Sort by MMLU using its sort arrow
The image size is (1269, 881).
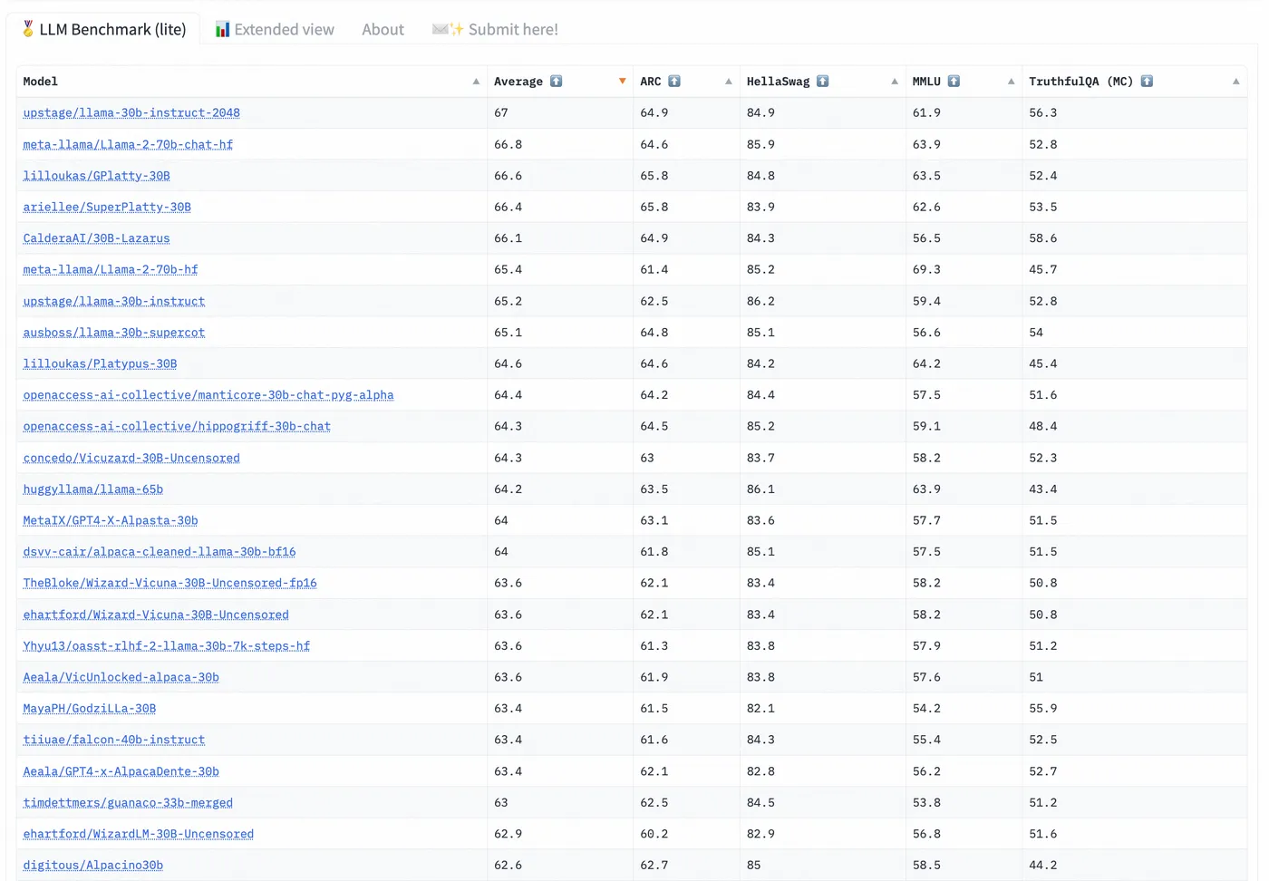[x=1011, y=82]
